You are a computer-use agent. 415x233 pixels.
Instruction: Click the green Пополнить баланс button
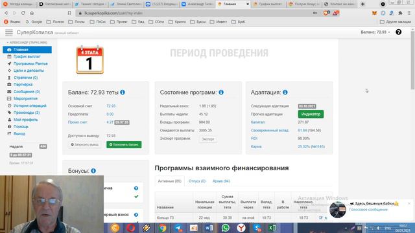point(124,144)
